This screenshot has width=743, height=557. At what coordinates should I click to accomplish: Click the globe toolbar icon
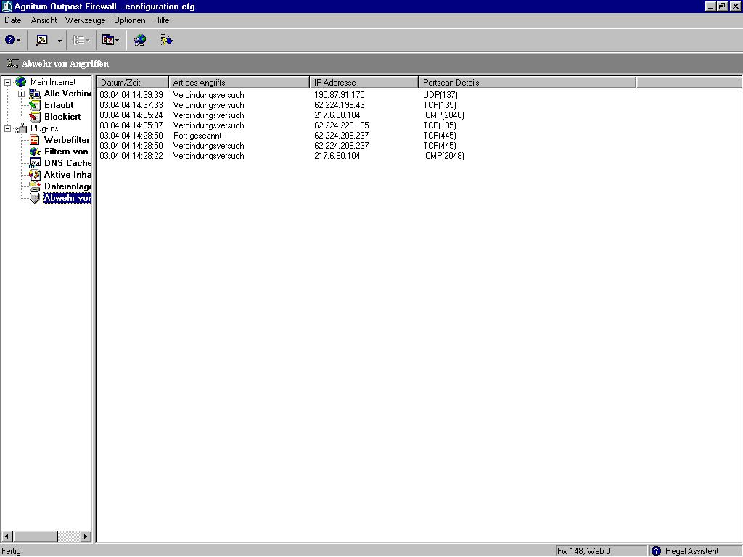click(140, 40)
